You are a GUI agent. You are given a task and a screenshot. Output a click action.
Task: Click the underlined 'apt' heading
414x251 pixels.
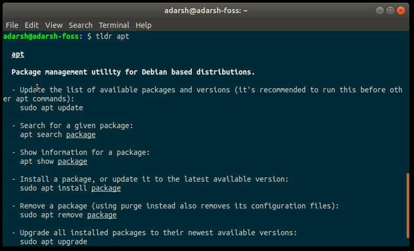pos(18,54)
